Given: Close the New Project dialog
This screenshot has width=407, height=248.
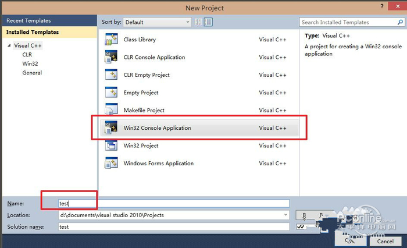Looking at the screenshot, I should pos(397,6).
